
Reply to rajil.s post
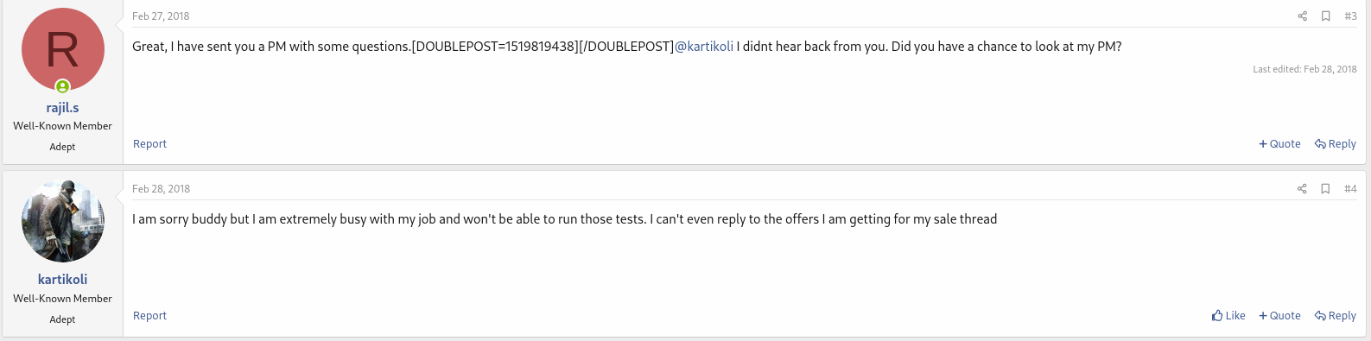[x=1336, y=144]
